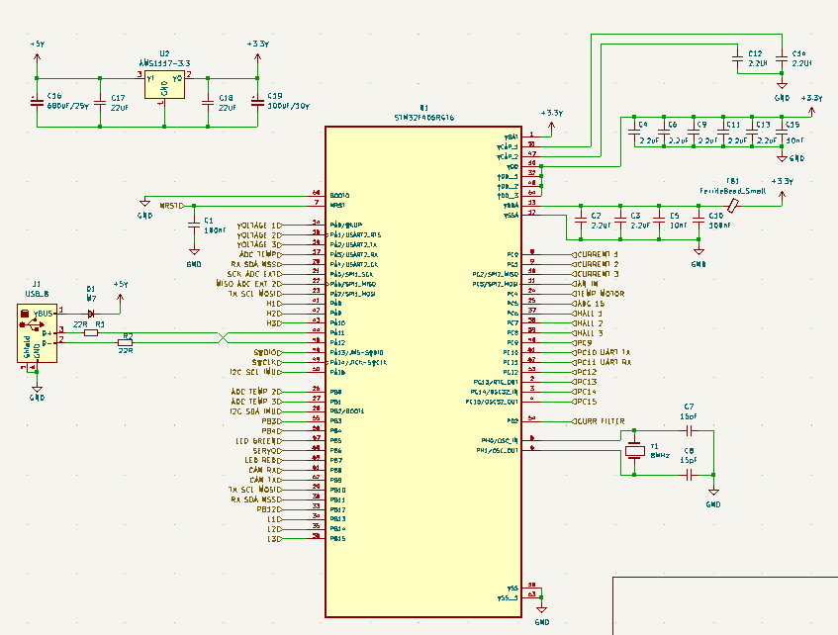Screen dimensions: 838x635
Task: Click the ADC TEMP 2 label
Action: [x=256, y=392]
